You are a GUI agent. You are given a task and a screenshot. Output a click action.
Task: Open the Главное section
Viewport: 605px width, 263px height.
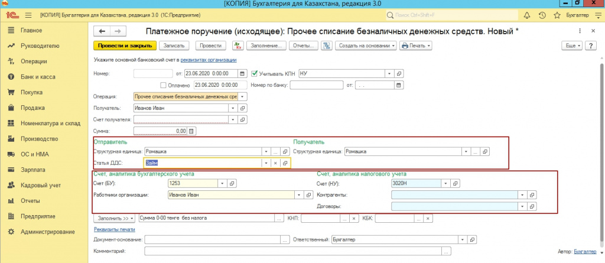click(31, 30)
